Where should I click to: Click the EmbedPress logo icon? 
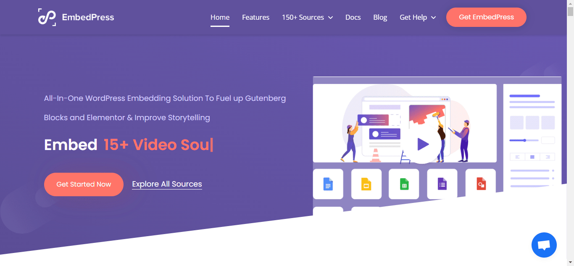[x=47, y=17]
